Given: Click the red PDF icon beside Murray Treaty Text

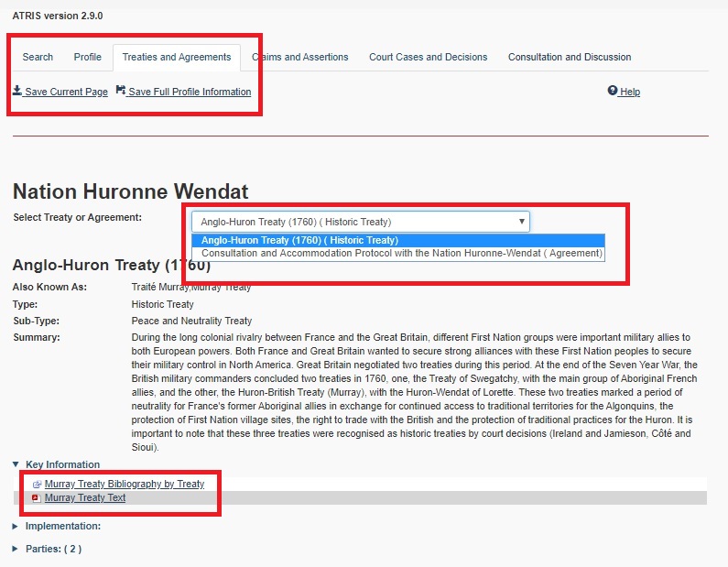Looking at the screenshot, I should pos(37,498).
